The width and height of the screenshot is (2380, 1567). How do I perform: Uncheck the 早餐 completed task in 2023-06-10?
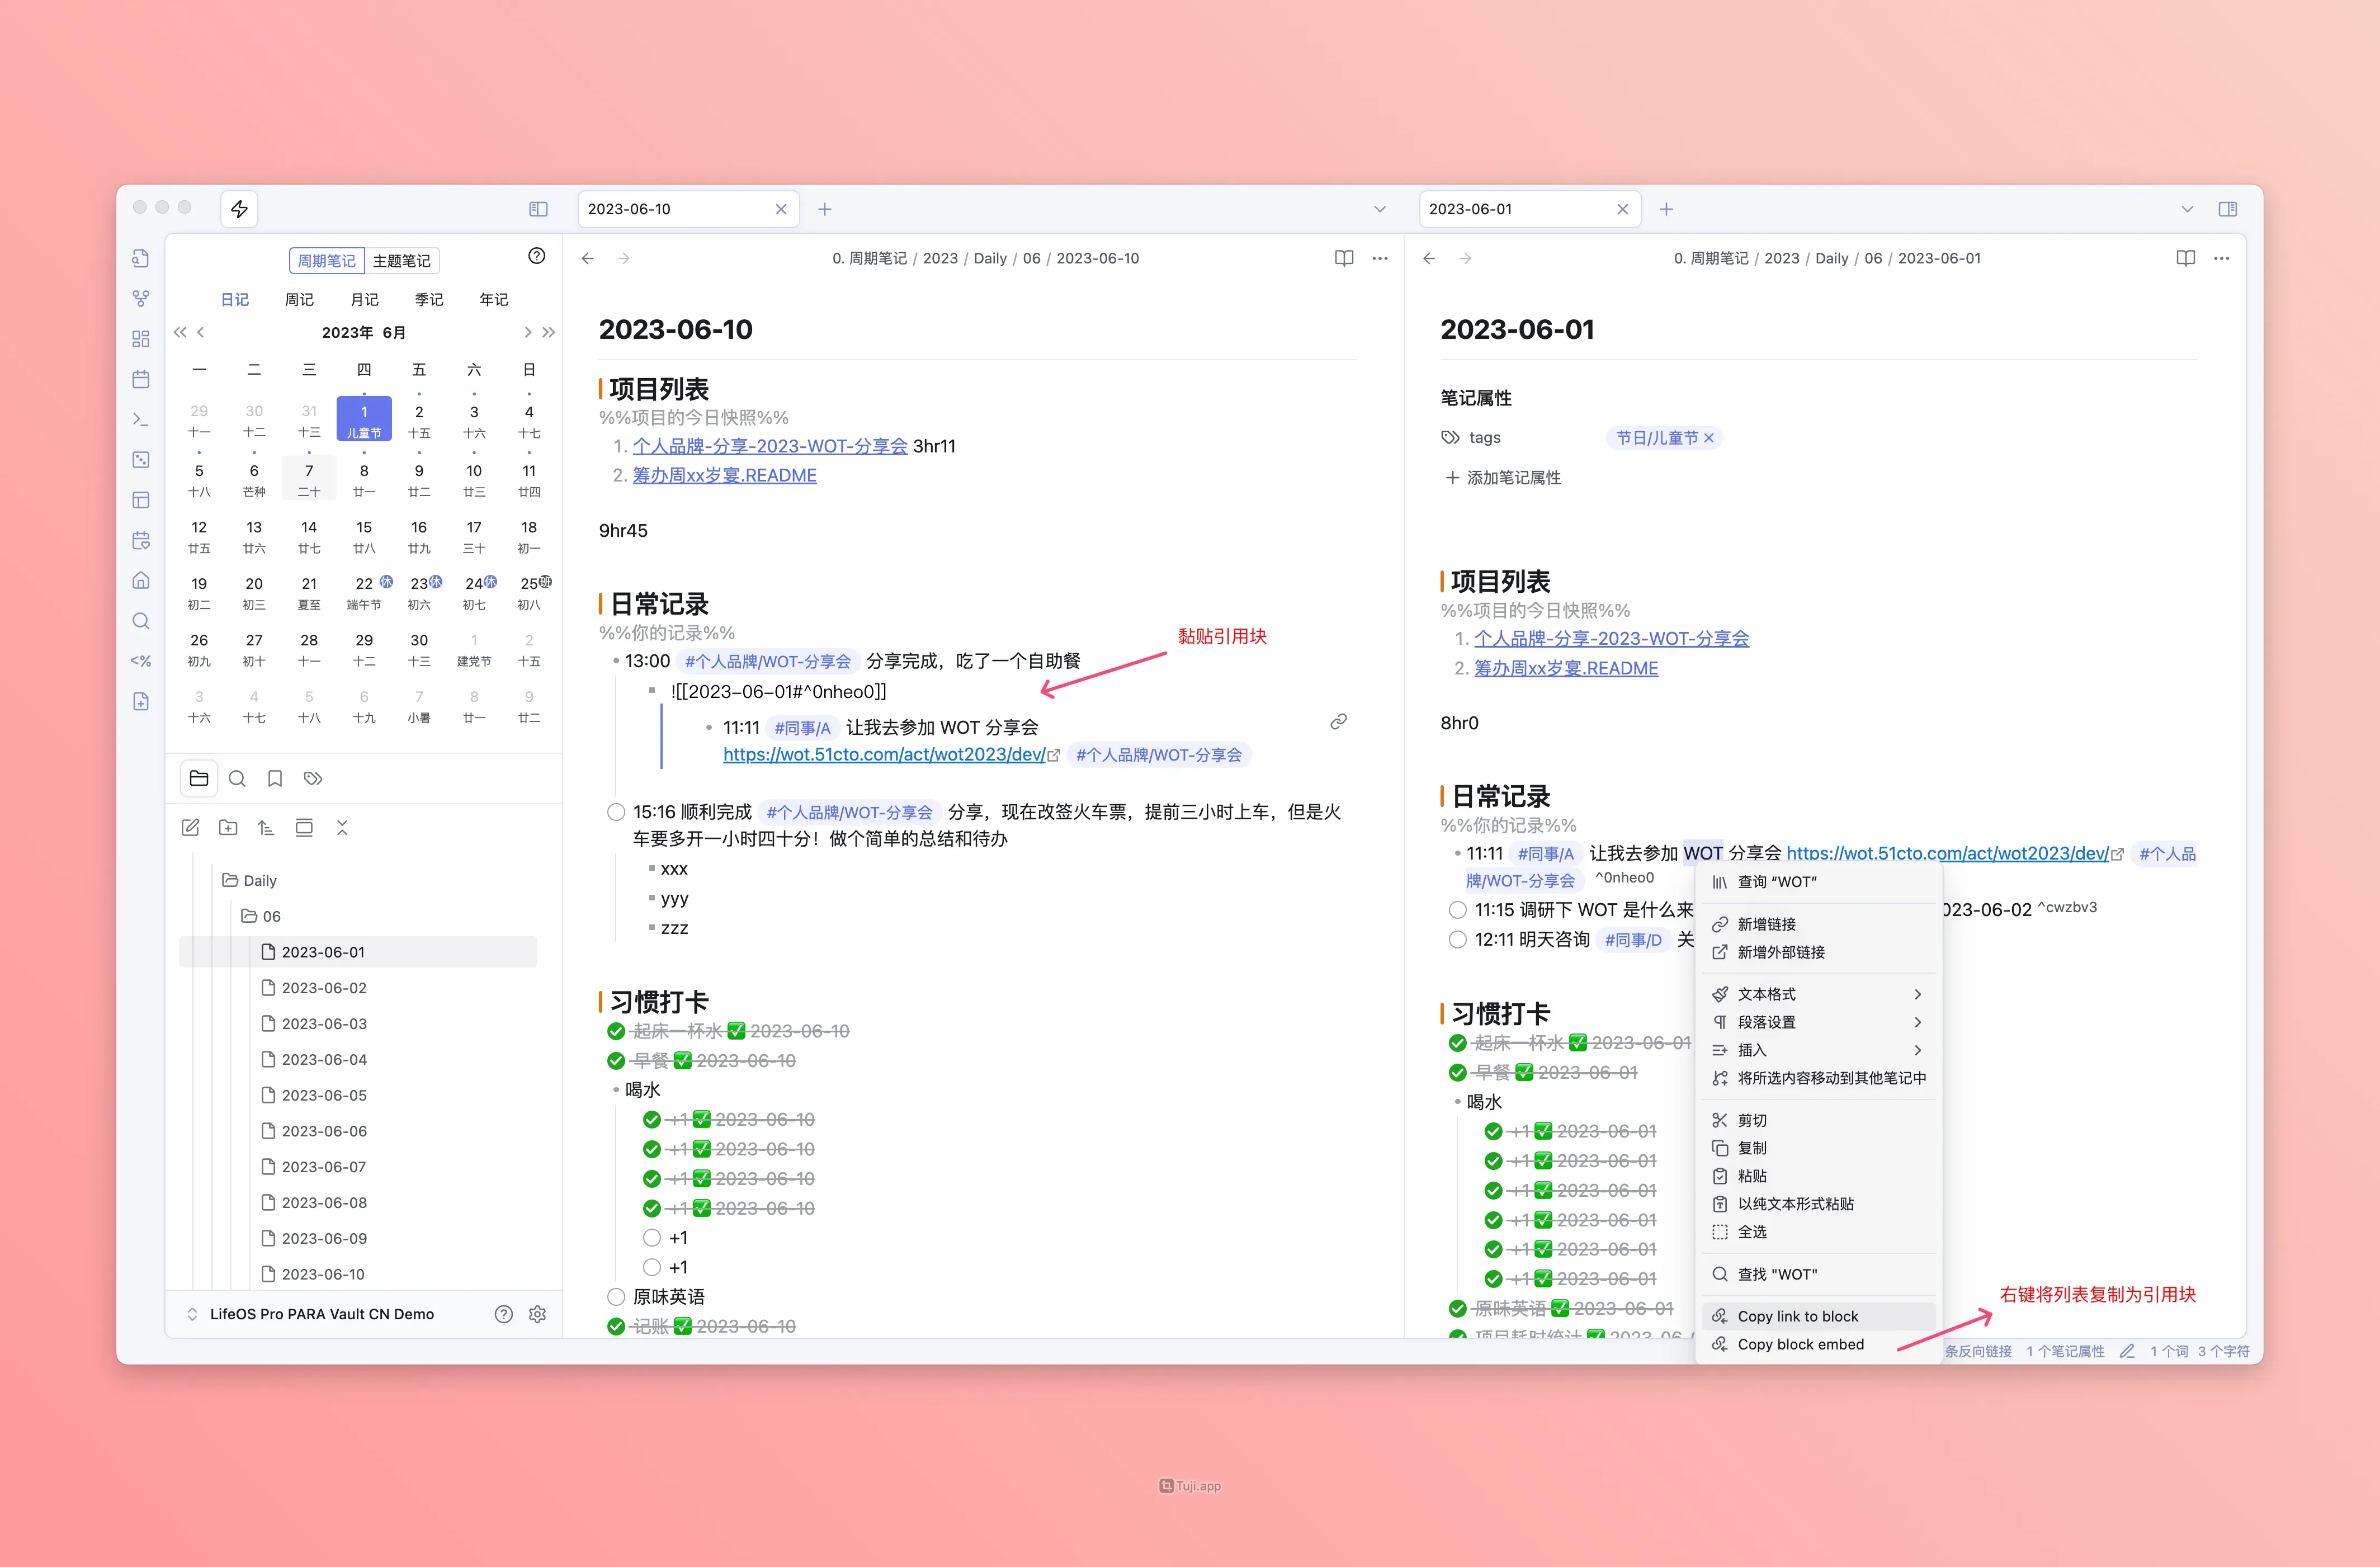616,1060
